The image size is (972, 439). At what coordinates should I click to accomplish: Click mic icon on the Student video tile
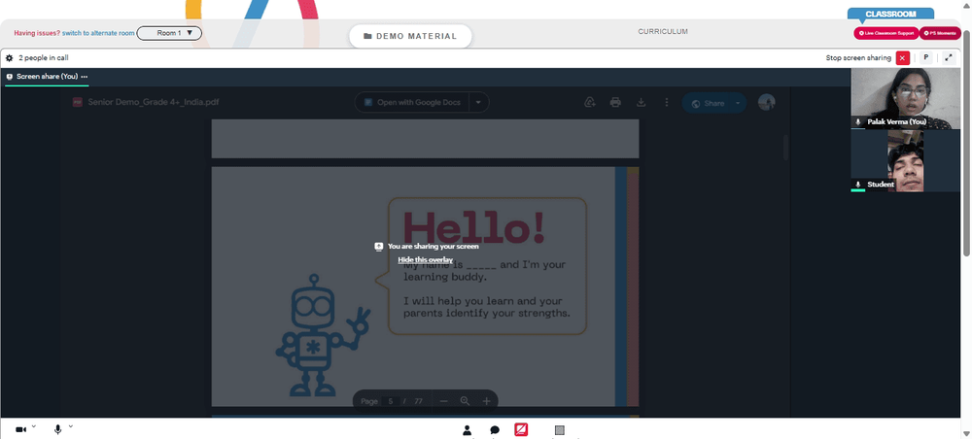(858, 185)
